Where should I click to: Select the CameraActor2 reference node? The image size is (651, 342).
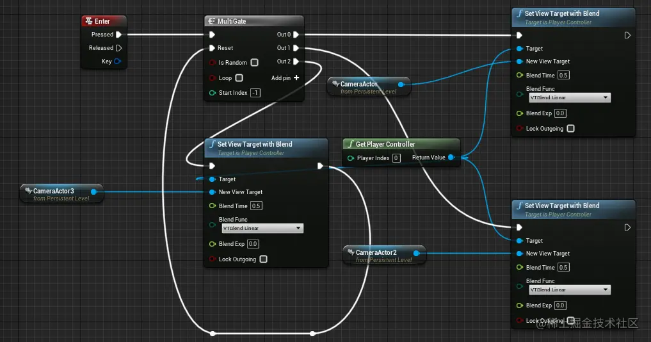[384, 255]
